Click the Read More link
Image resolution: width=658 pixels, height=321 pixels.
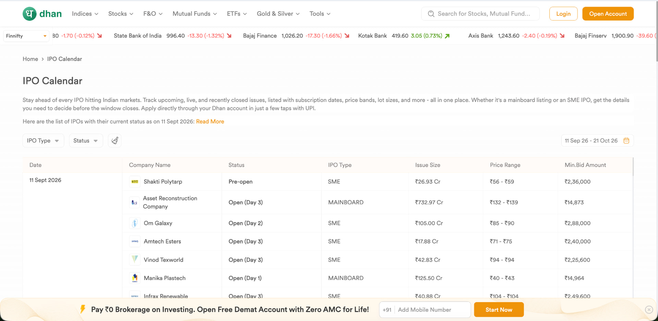(210, 121)
